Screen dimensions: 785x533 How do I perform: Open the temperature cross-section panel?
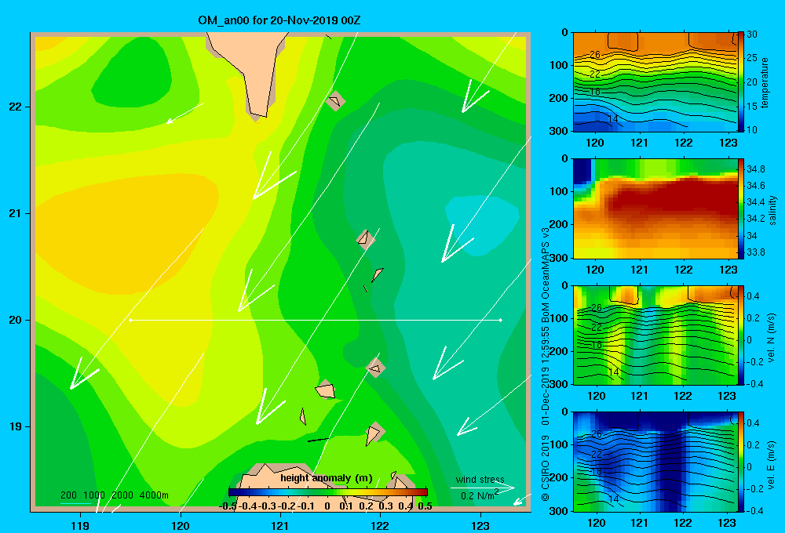click(655, 82)
